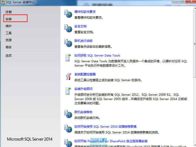Click the globe icon beside 故障转移群集 link
196x147 pixels.
pos(68,129)
